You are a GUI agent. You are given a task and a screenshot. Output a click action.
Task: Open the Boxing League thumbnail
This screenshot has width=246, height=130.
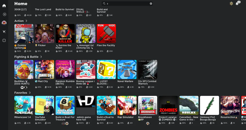[x=86, y=69]
